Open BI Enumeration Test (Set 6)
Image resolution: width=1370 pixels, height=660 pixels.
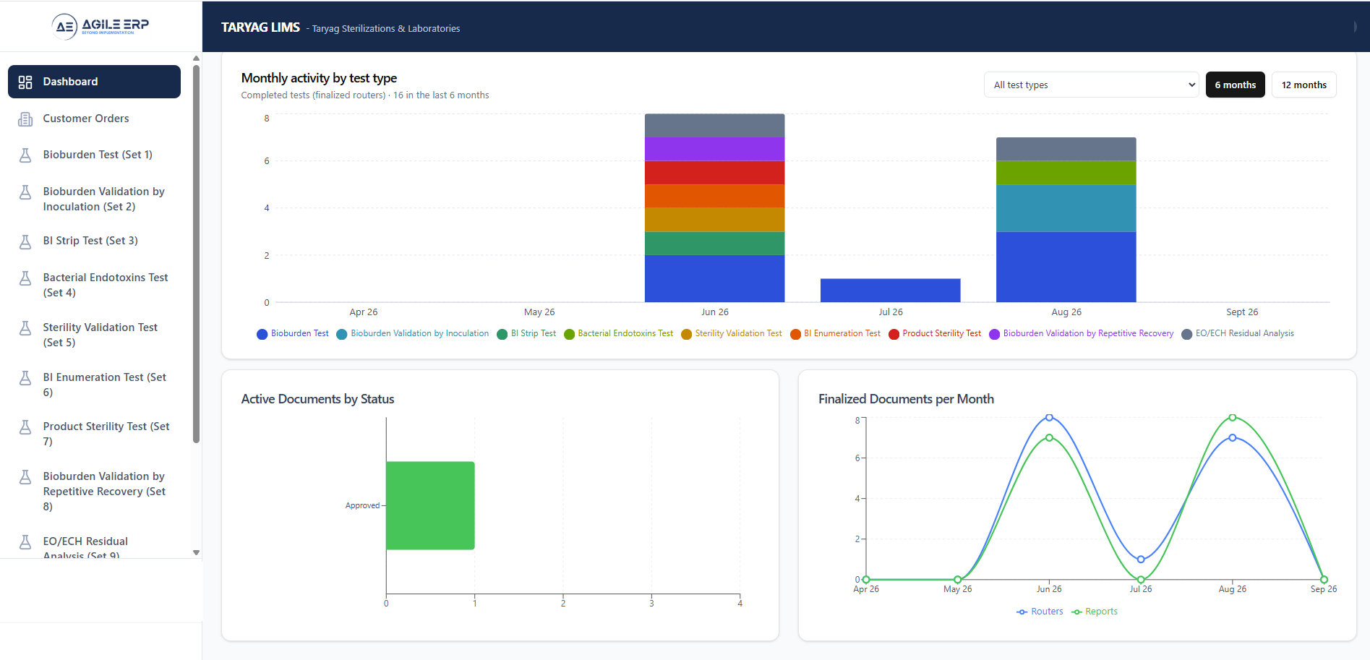tap(94, 385)
